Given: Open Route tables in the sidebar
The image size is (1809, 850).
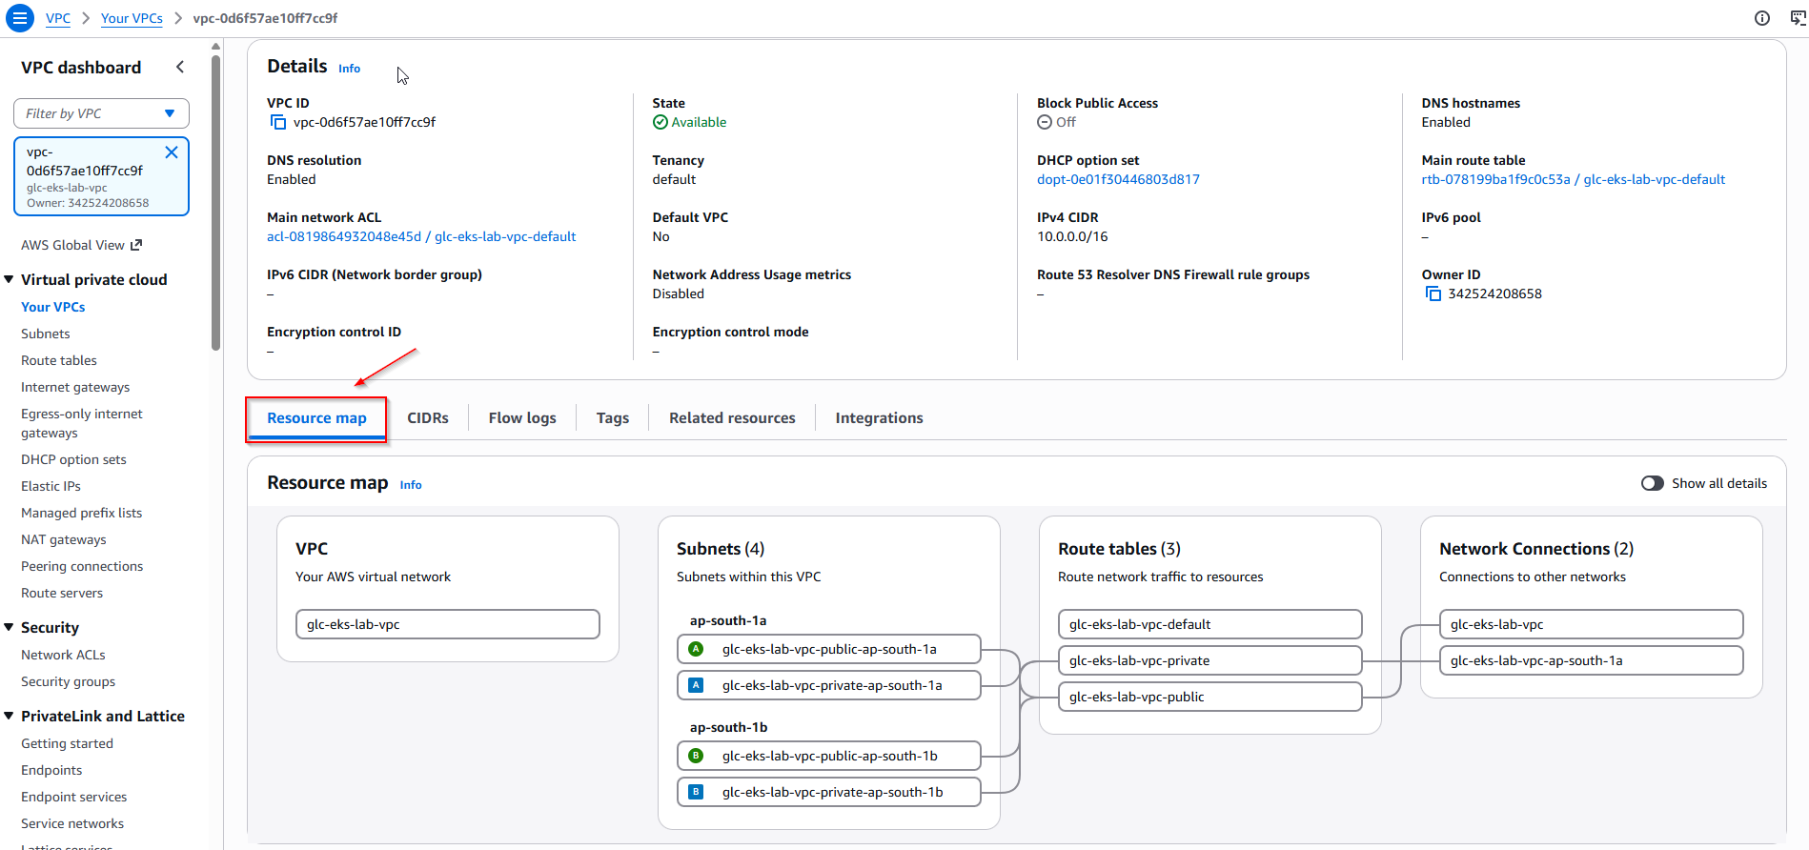Looking at the screenshot, I should (59, 360).
